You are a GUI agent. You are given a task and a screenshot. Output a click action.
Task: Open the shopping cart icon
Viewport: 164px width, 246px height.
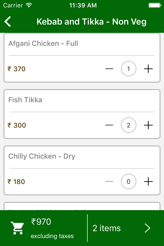coord(17,228)
